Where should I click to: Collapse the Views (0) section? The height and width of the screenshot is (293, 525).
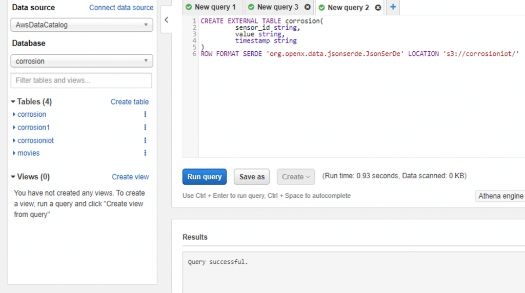13,177
